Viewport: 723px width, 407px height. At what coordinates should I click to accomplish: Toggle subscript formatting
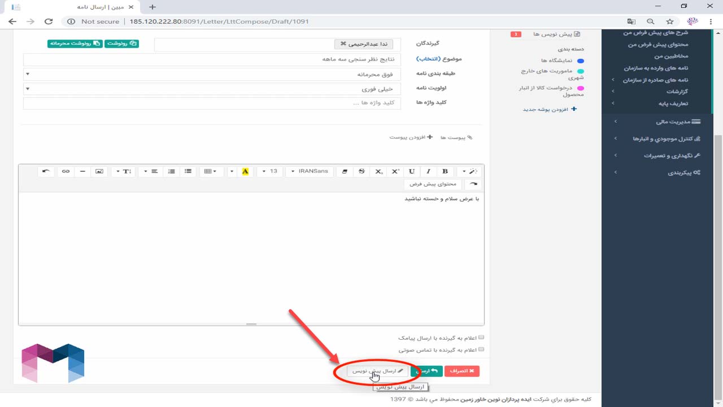[378, 171]
